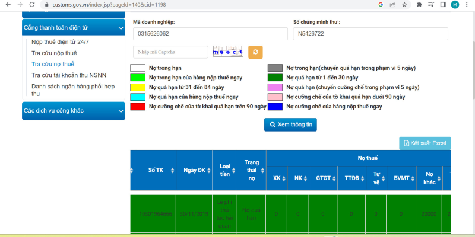Open the Chrome profile avatar
The width and height of the screenshot is (475, 237).
455,4
